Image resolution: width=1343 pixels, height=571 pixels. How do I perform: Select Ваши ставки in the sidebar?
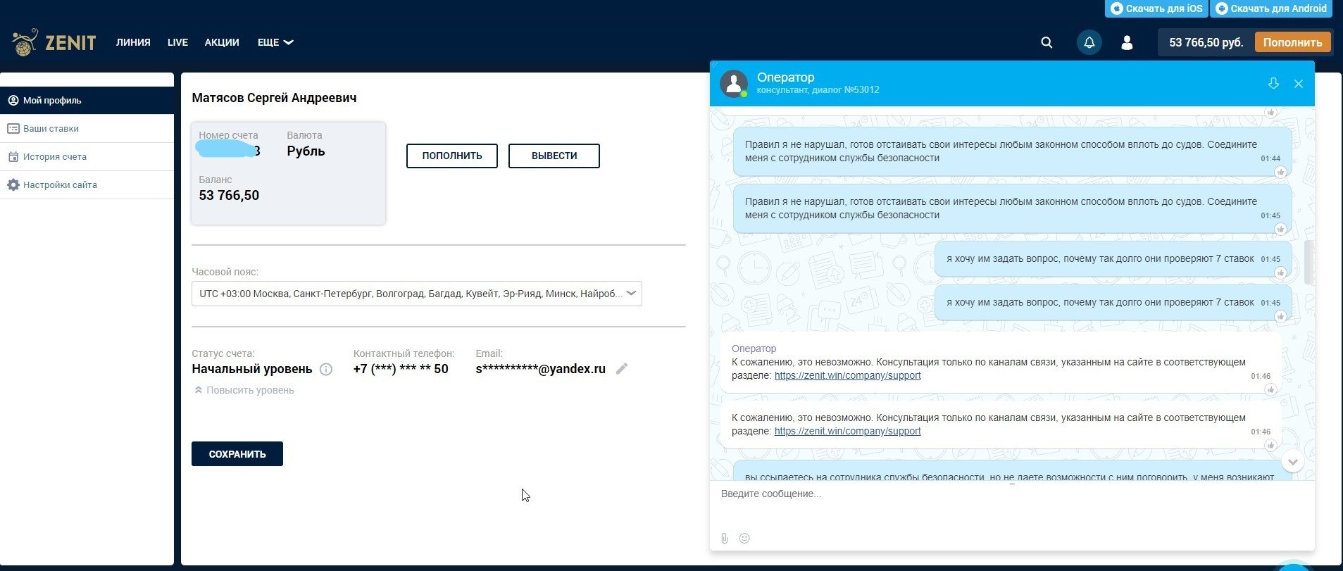[51, 129]
